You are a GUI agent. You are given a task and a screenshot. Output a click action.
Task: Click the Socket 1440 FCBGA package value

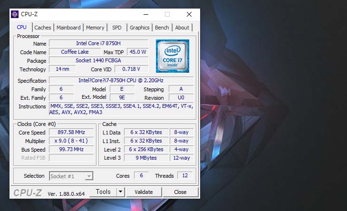click(98, 60)
